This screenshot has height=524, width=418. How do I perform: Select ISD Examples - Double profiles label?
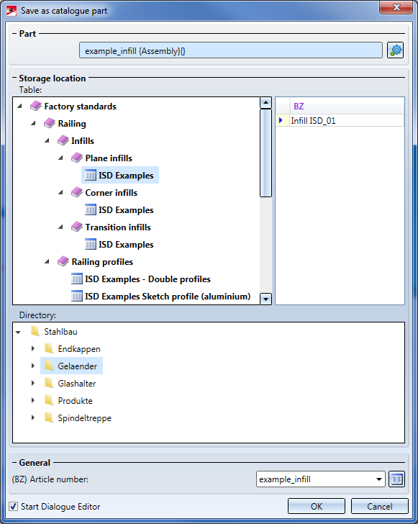tap(147, 279)
